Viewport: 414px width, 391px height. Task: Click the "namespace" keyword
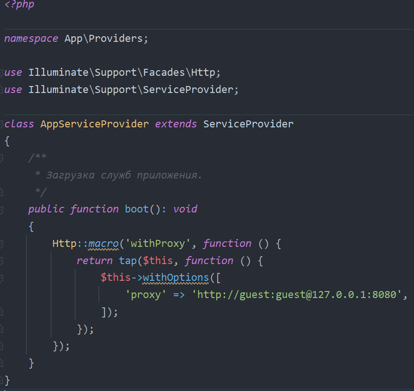point(31,39)
